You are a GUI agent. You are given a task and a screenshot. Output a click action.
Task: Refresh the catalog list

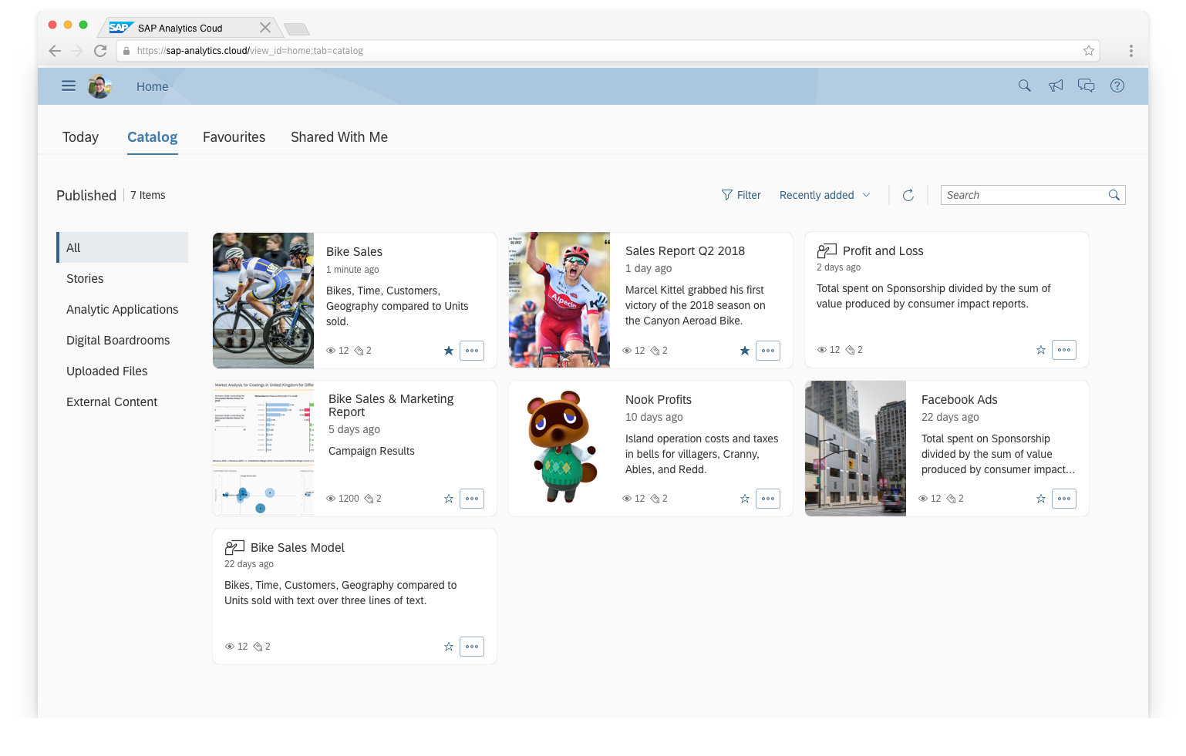pos(908,195)
